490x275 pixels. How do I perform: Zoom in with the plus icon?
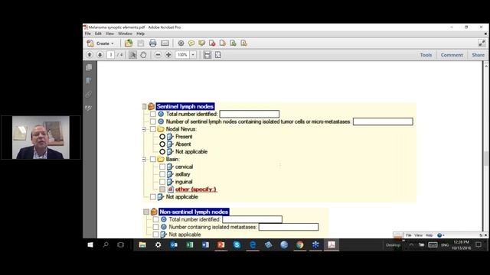pos(168,55)
